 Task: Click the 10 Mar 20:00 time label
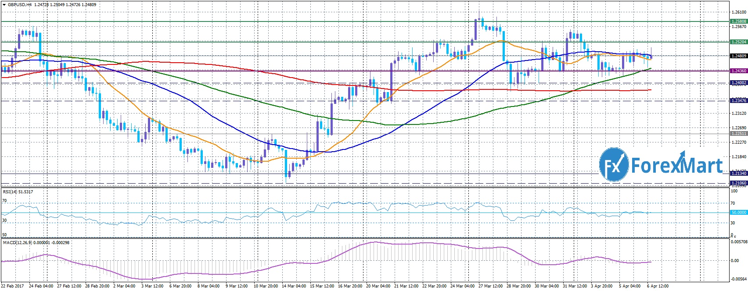pyautogui.click(x=266, y=286)
